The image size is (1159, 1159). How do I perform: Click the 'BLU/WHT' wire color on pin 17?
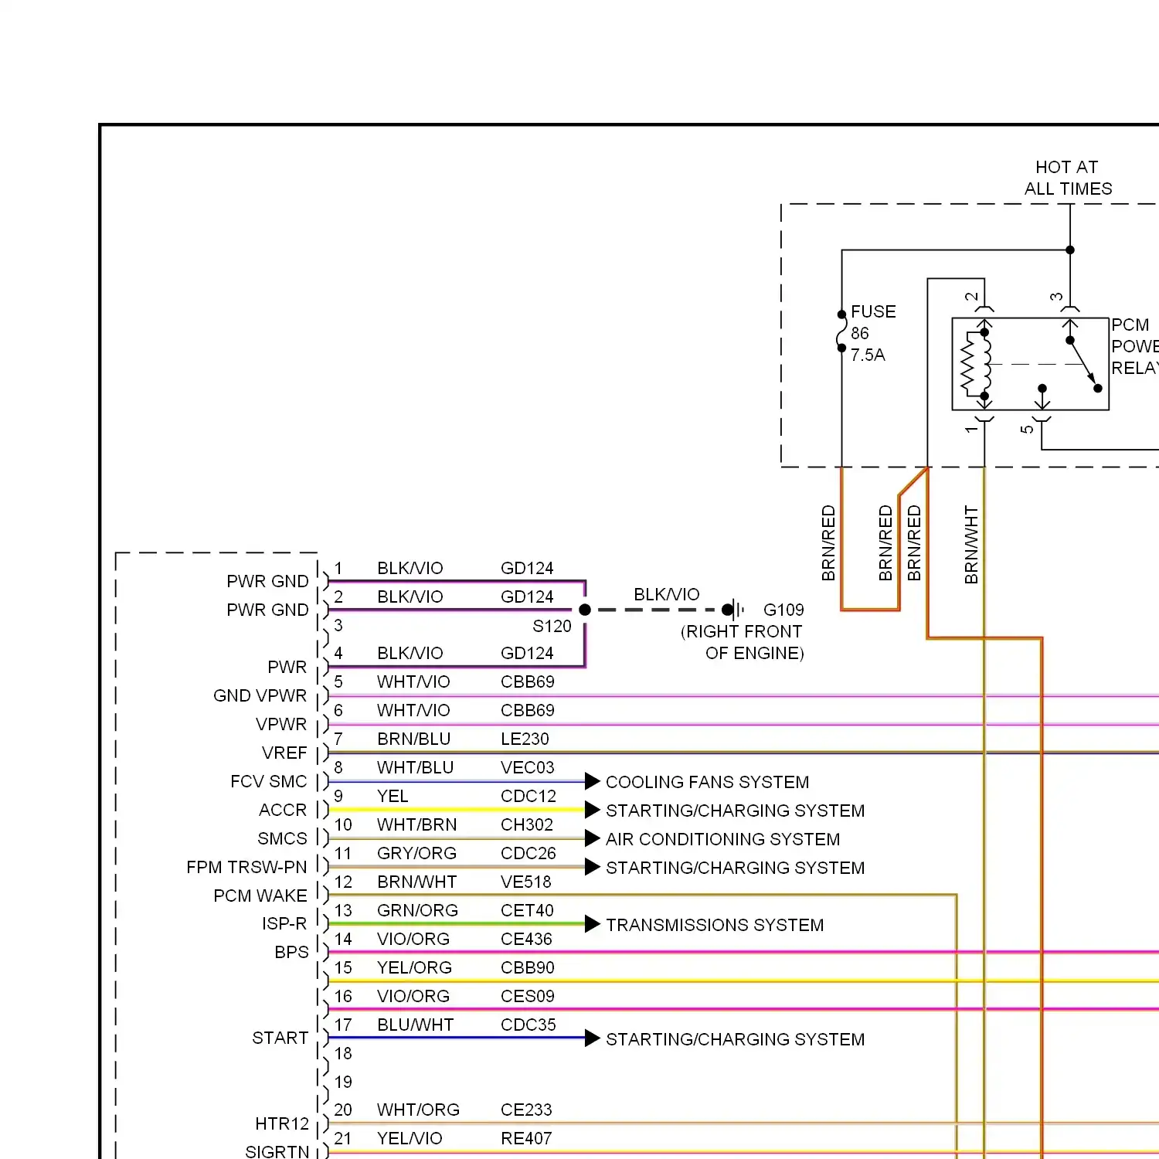[415, 1025]
